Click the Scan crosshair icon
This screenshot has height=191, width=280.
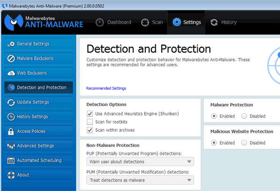145,23
